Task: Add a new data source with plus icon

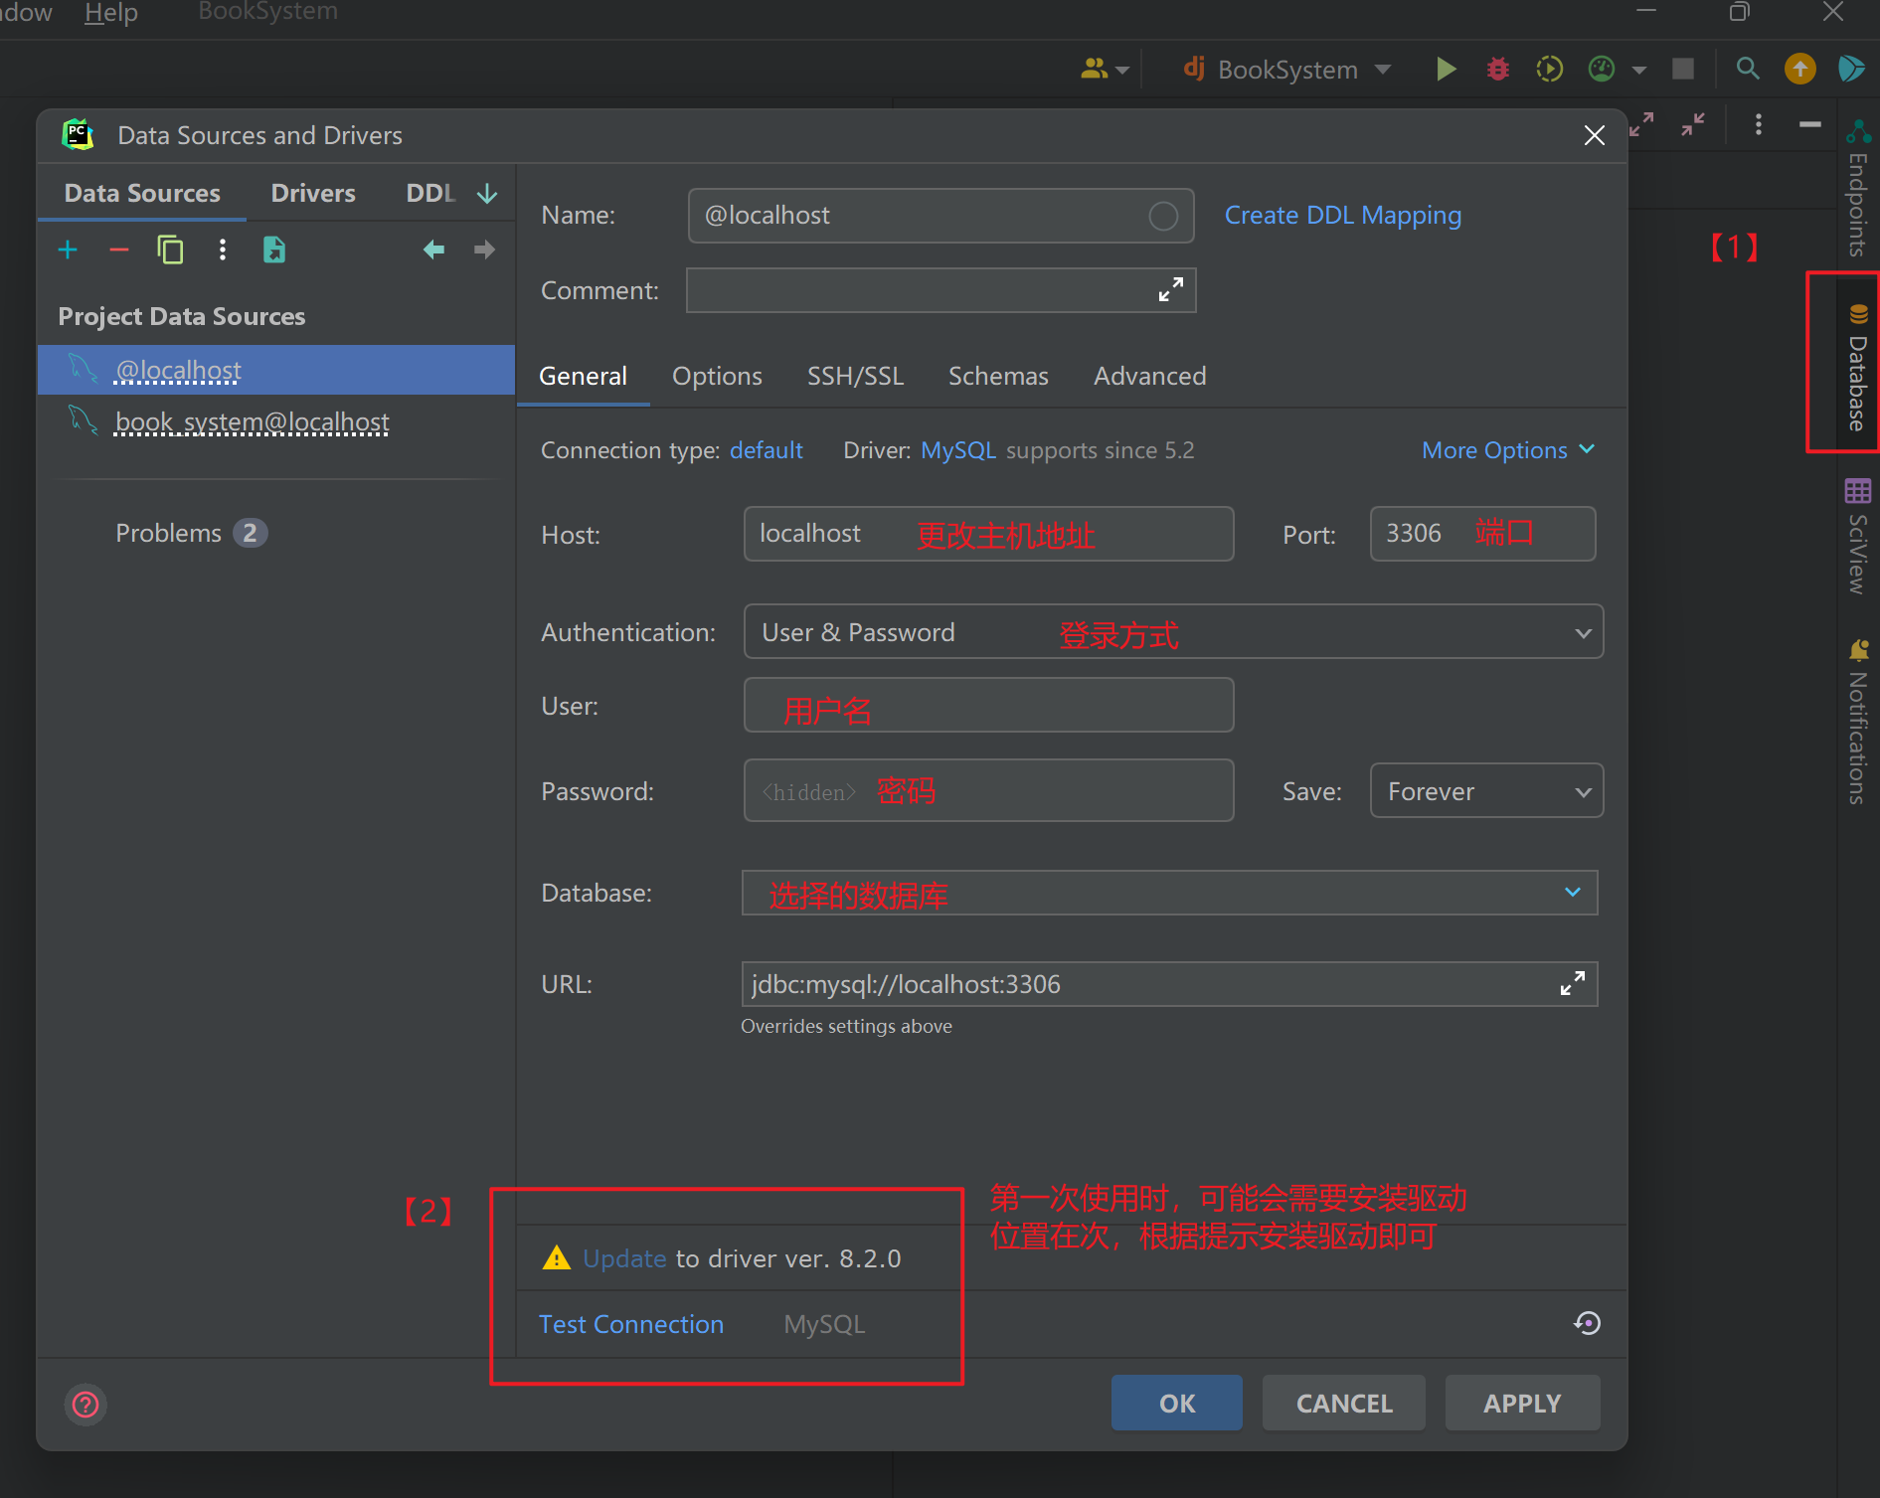Action: pos(68,250)
